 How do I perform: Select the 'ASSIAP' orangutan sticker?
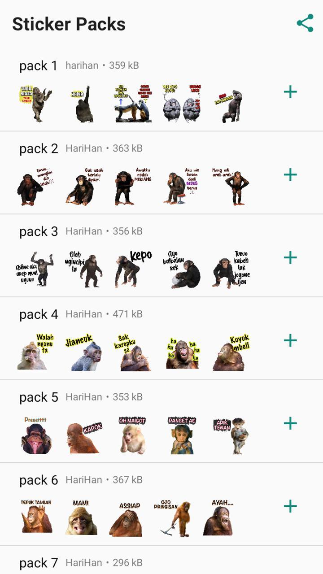[x=127, y=519]
